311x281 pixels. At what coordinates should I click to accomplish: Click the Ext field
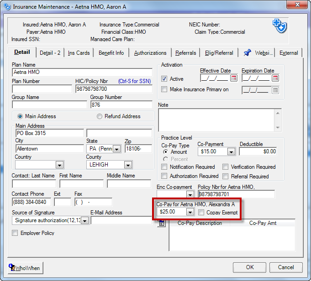[63, 202]
